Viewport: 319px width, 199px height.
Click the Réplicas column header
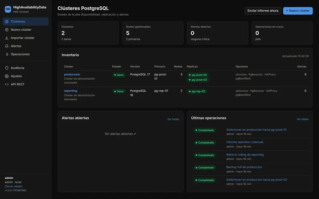(x=192, y=67)
